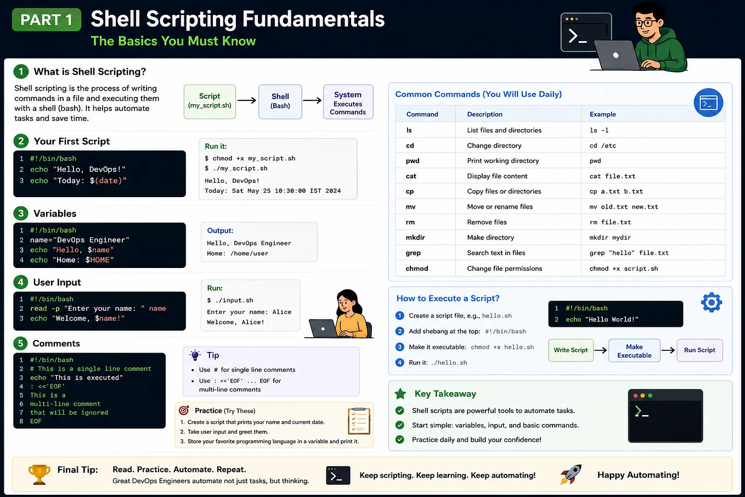Click Read. Practice. Automate. Repeat. text
This screenshot has height=497, width=745.
(179, 470)
